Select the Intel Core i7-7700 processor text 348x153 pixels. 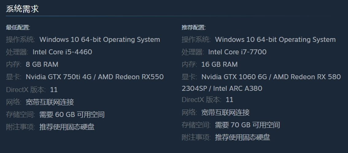coord(237,52)
